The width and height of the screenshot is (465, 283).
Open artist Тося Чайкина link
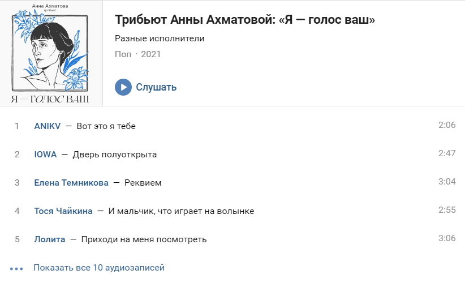click(x=63, y=211)
